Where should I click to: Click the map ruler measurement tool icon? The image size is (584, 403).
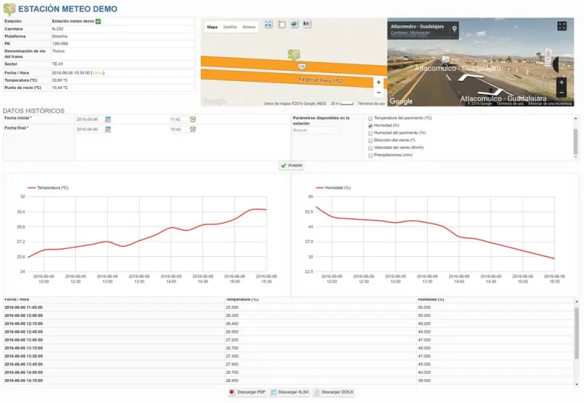click(281, 24)
